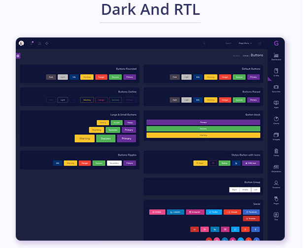Screen dimensions: 304x248
Task: Select Right in the Button Group
Action: click(x=235, y=189)
